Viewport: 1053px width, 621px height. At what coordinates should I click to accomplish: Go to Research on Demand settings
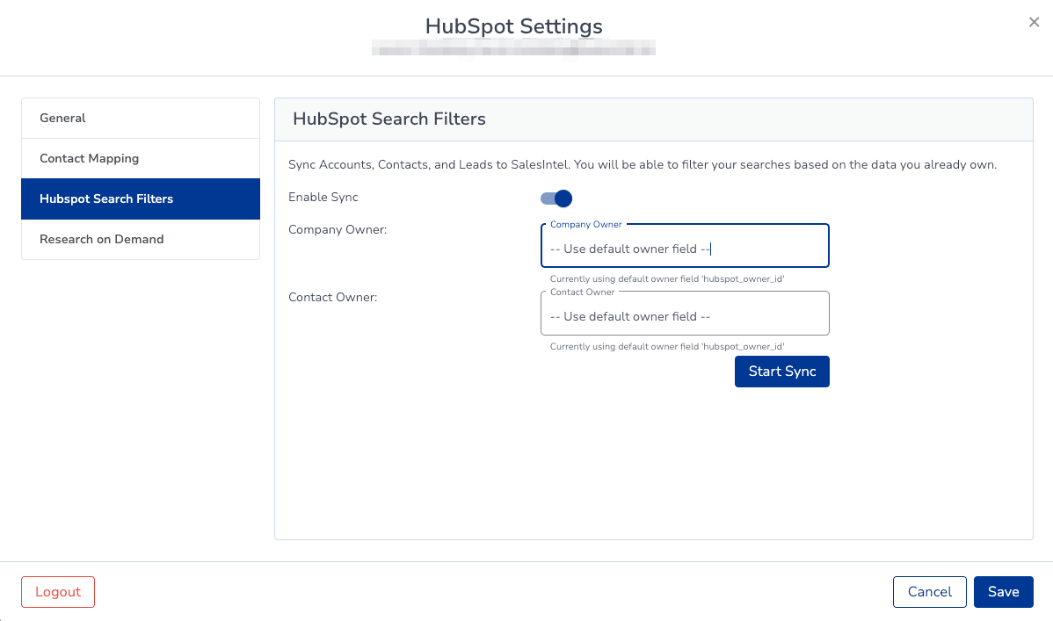141,239
